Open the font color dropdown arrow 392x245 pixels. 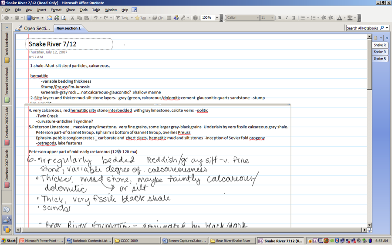coord(345,18)
